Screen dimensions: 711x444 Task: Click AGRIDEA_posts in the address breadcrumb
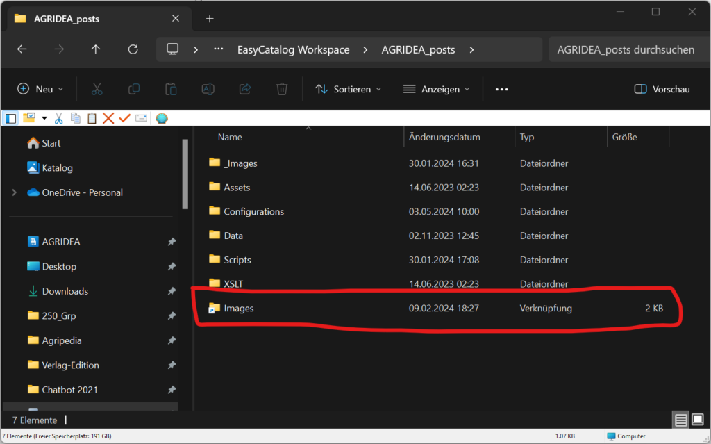(x=418, y=49)
